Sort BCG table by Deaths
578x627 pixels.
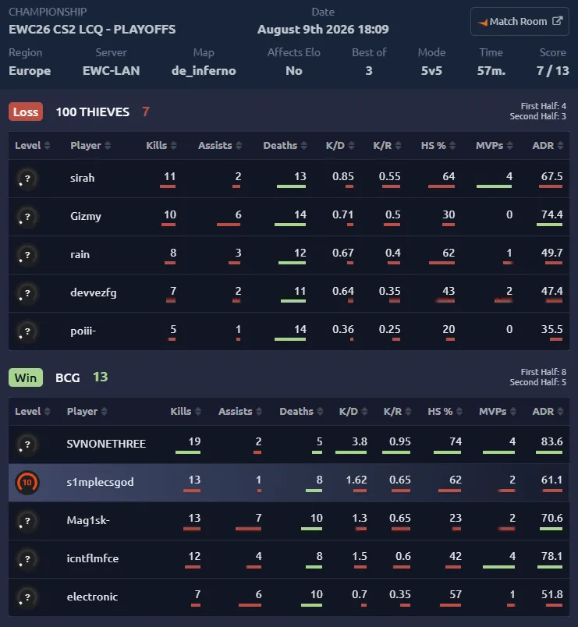301,412
